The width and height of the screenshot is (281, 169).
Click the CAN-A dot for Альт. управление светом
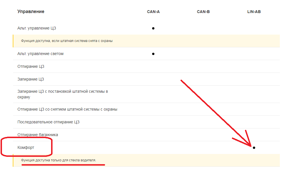click(153, 54)
